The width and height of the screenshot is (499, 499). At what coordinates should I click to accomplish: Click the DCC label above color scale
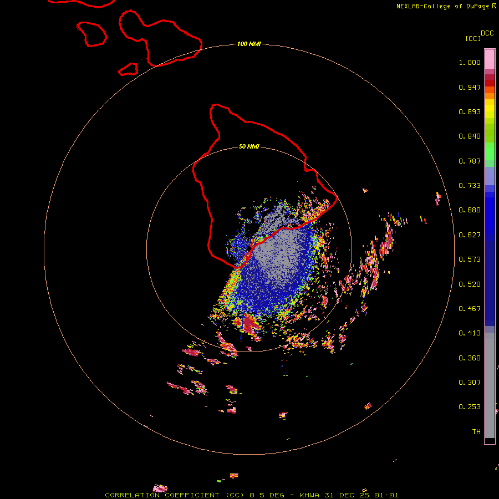(x=487, y=33)
